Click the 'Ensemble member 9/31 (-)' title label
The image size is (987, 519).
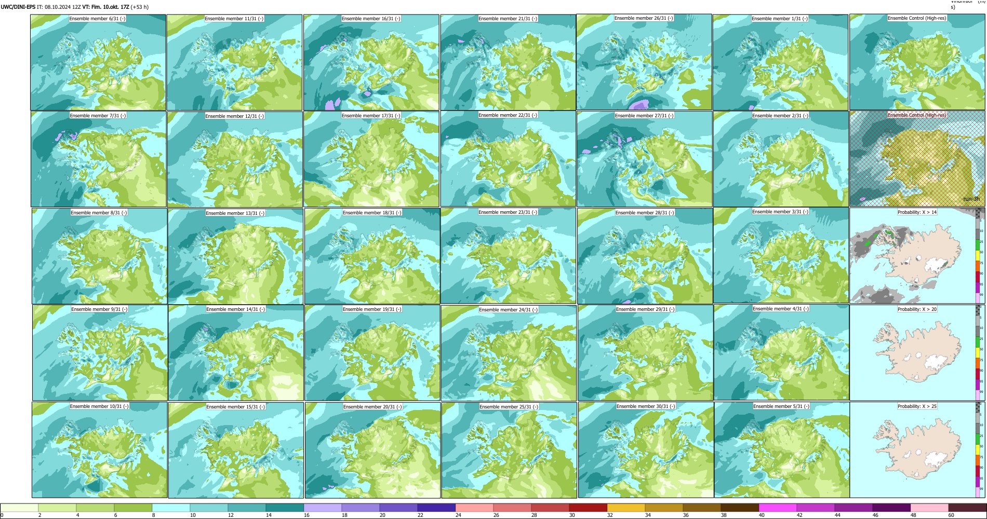point(99,309)
